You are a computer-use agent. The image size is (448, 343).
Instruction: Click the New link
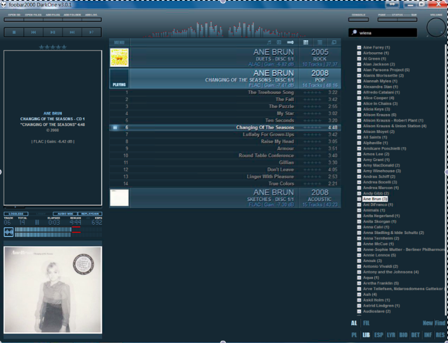click(x=428, y=323)
